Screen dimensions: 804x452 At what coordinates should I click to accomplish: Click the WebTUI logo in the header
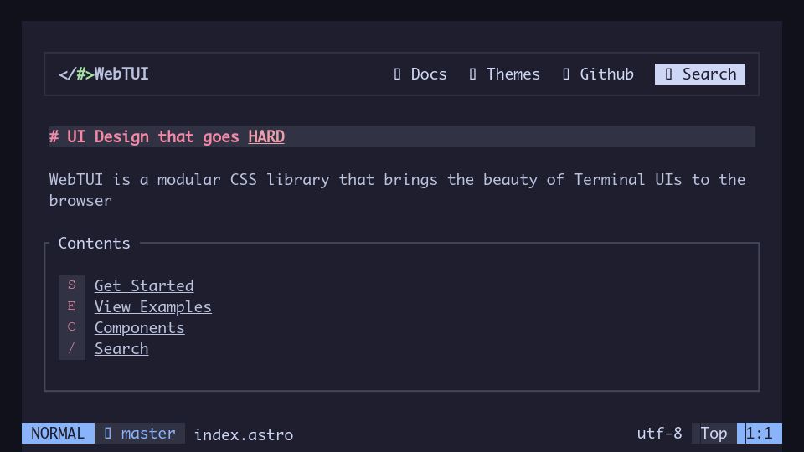pos(104,74)
